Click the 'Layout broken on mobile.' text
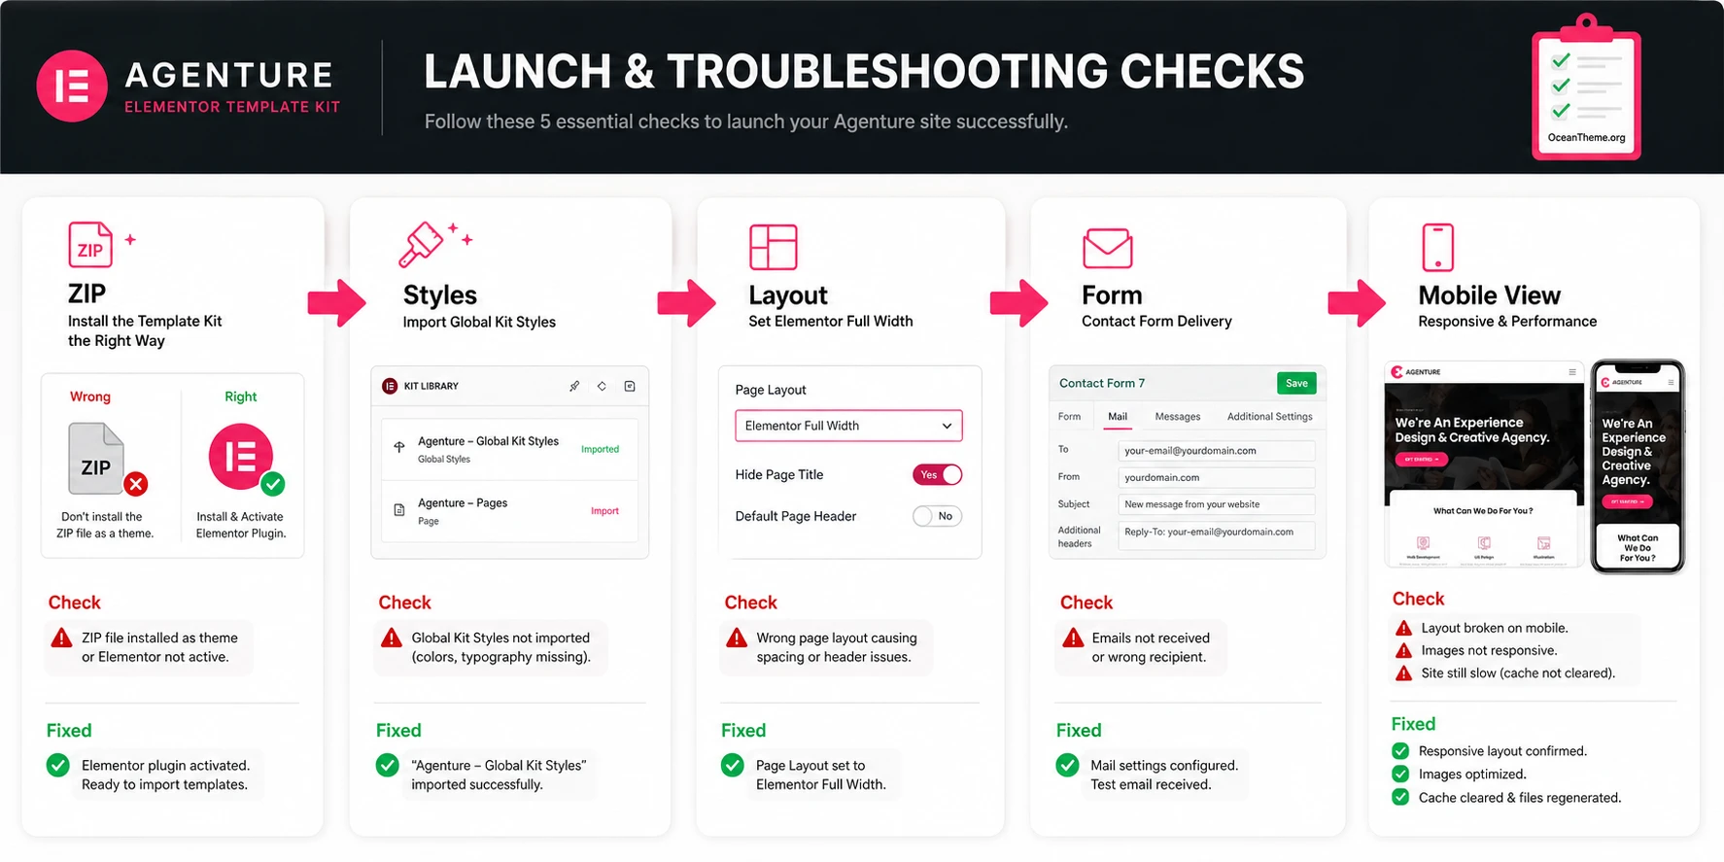This screenshot has width=1724, height=862. (x=1494, y=628)
